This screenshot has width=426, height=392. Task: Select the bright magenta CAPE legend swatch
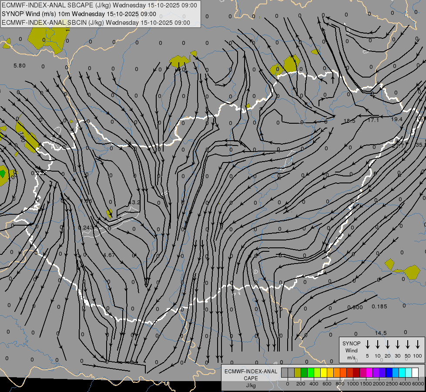click(x=369, y=372)
